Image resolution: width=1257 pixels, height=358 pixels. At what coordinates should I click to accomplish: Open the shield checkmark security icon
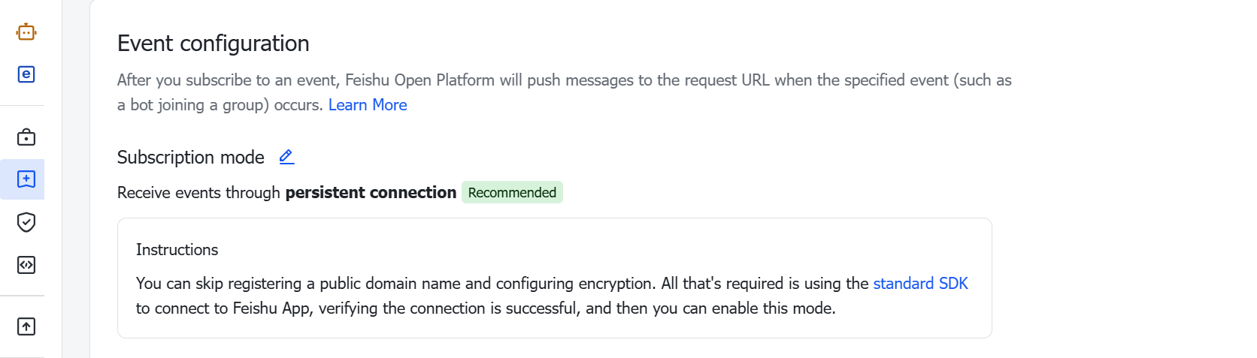tap(26, 222)
